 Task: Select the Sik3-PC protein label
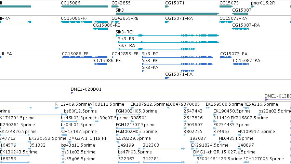pyautogui.click(x=150, y=54)
